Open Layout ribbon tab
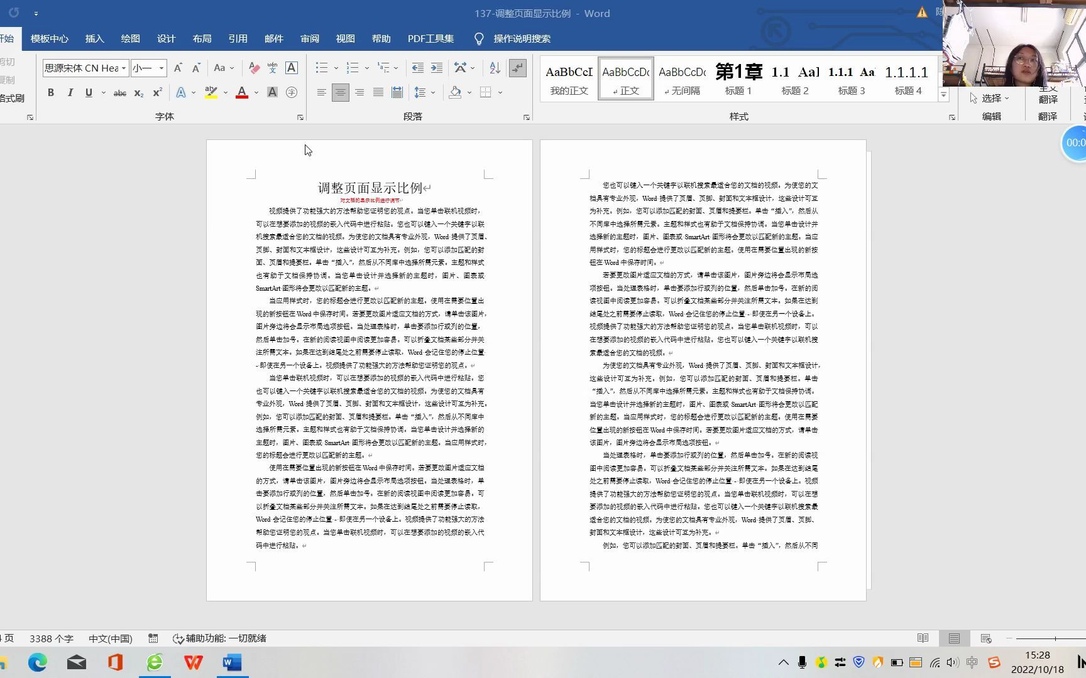The width and height of the screenshot is (1086, 678). (202, 39)
